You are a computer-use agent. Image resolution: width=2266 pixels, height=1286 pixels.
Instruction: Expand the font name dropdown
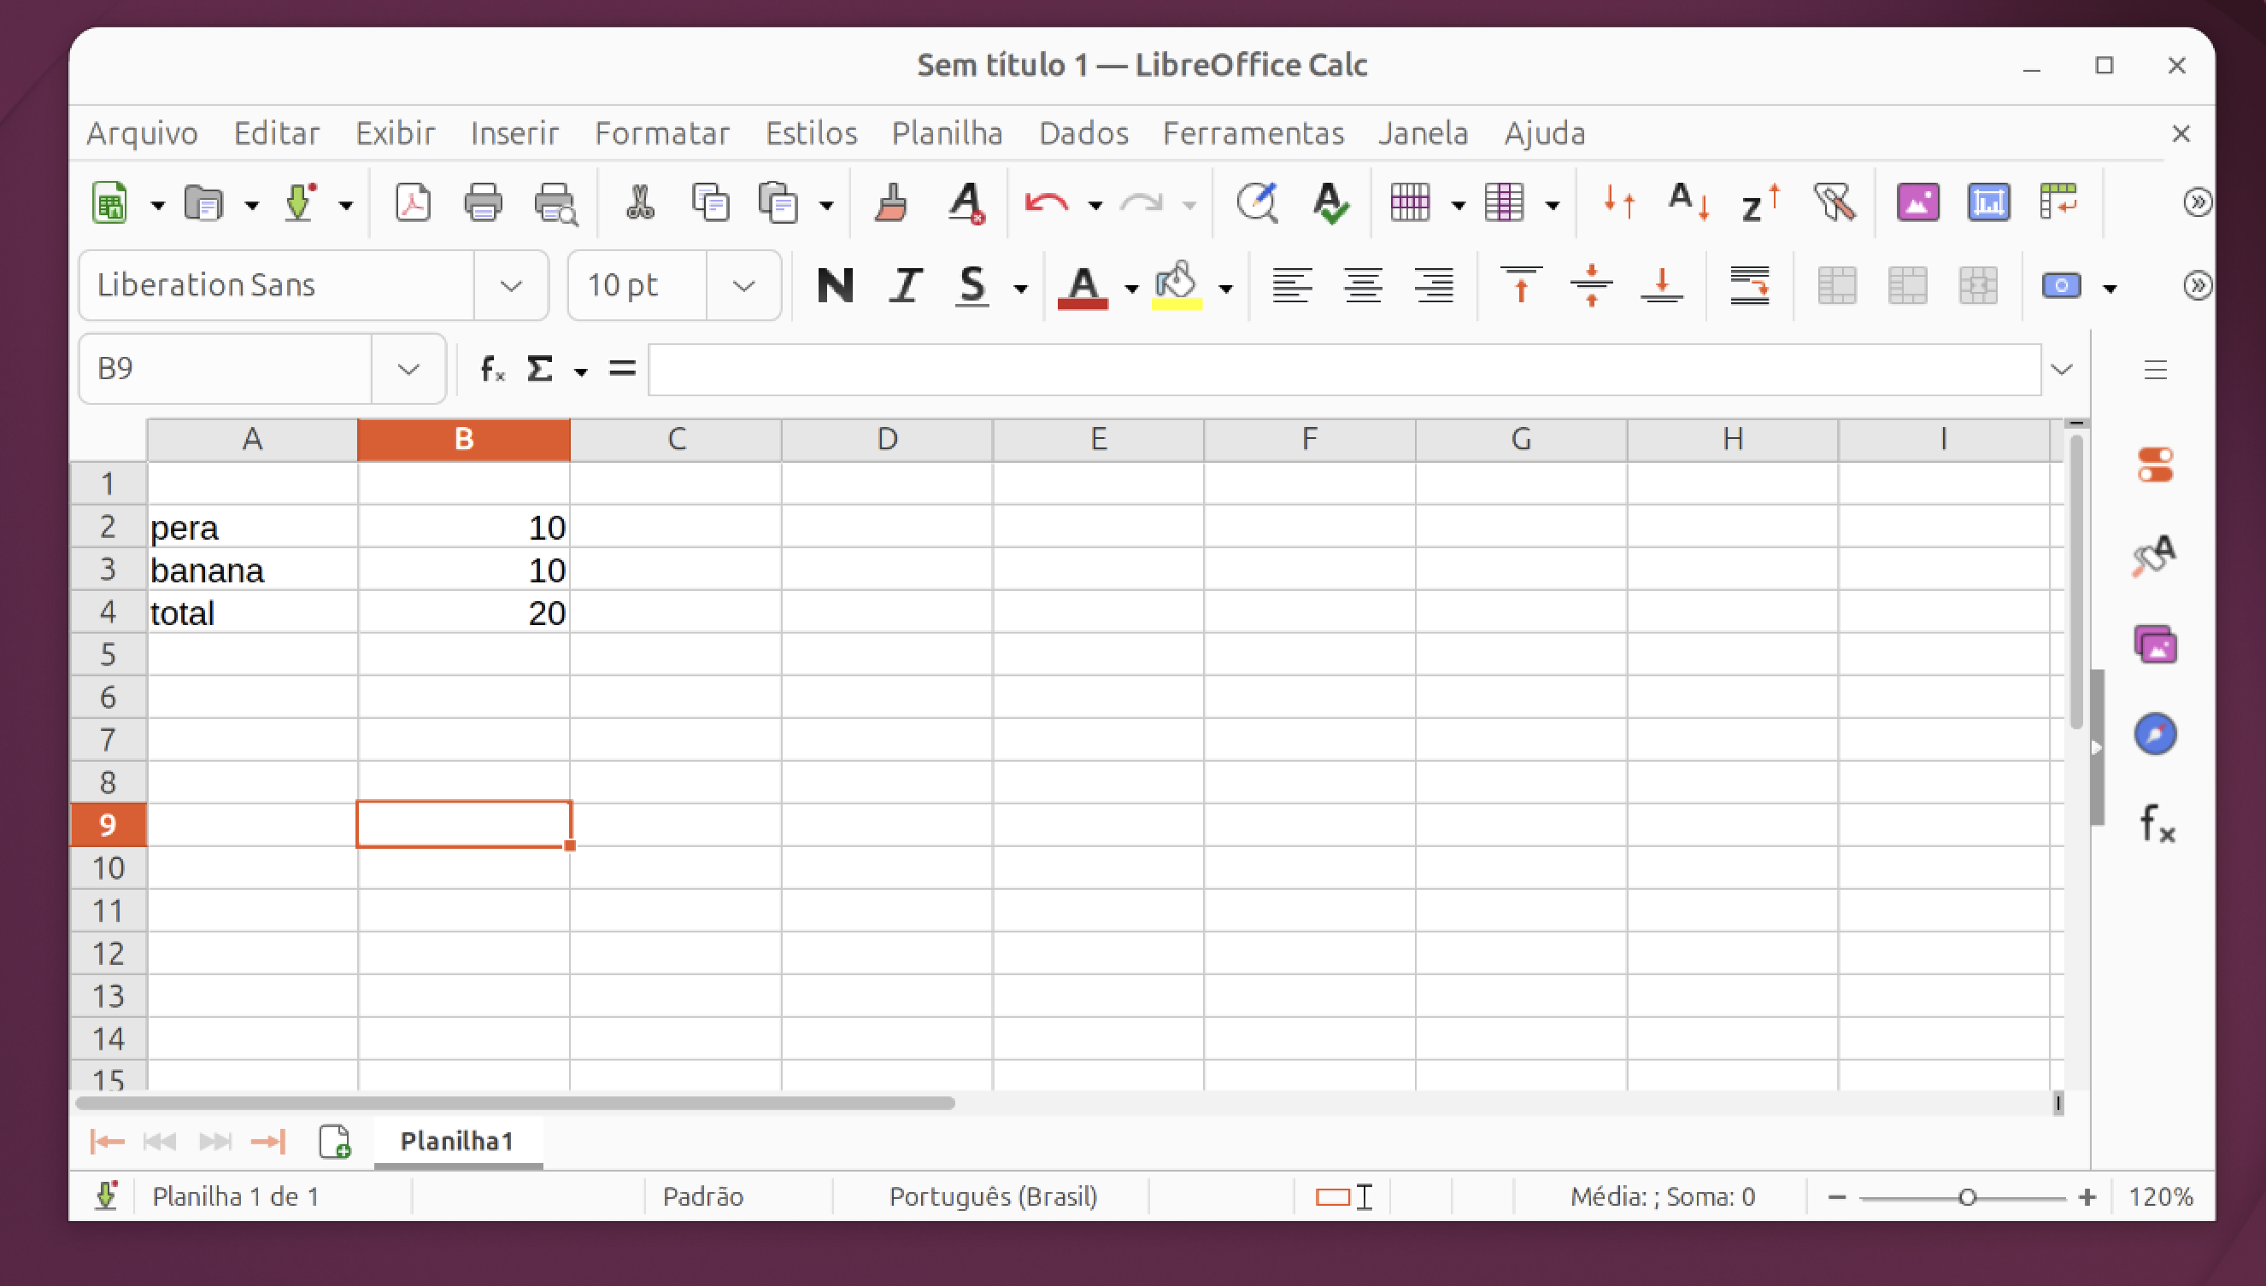[511, 285]
